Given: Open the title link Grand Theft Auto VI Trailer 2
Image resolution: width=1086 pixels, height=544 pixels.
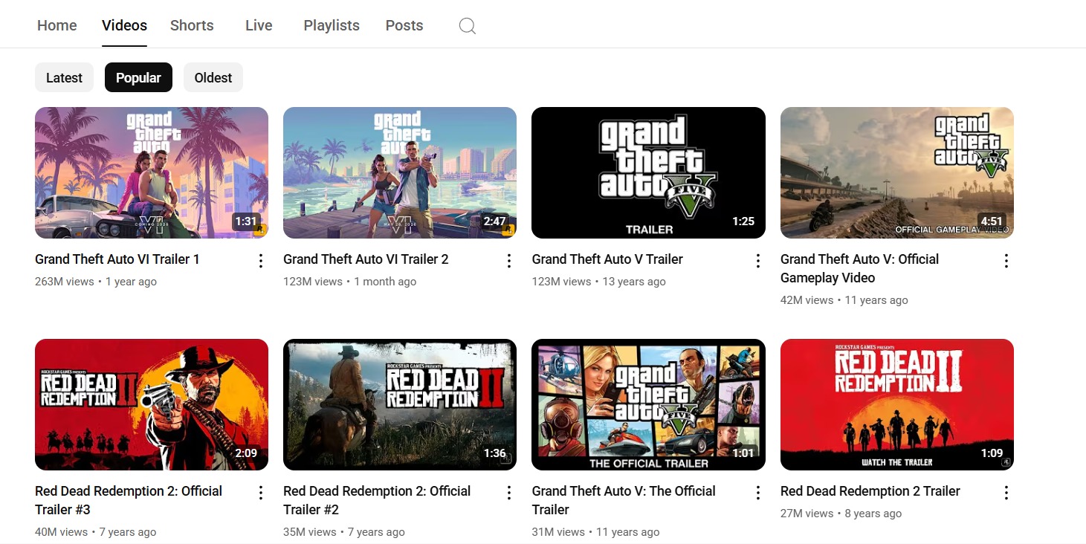Looking at the screenshot, I should (366, 259).
